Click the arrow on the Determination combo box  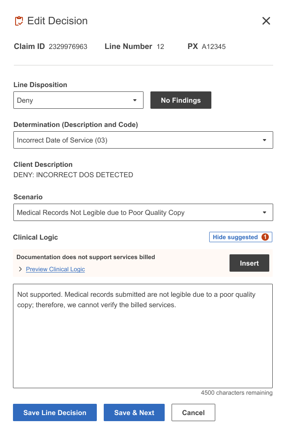(265, 140)
